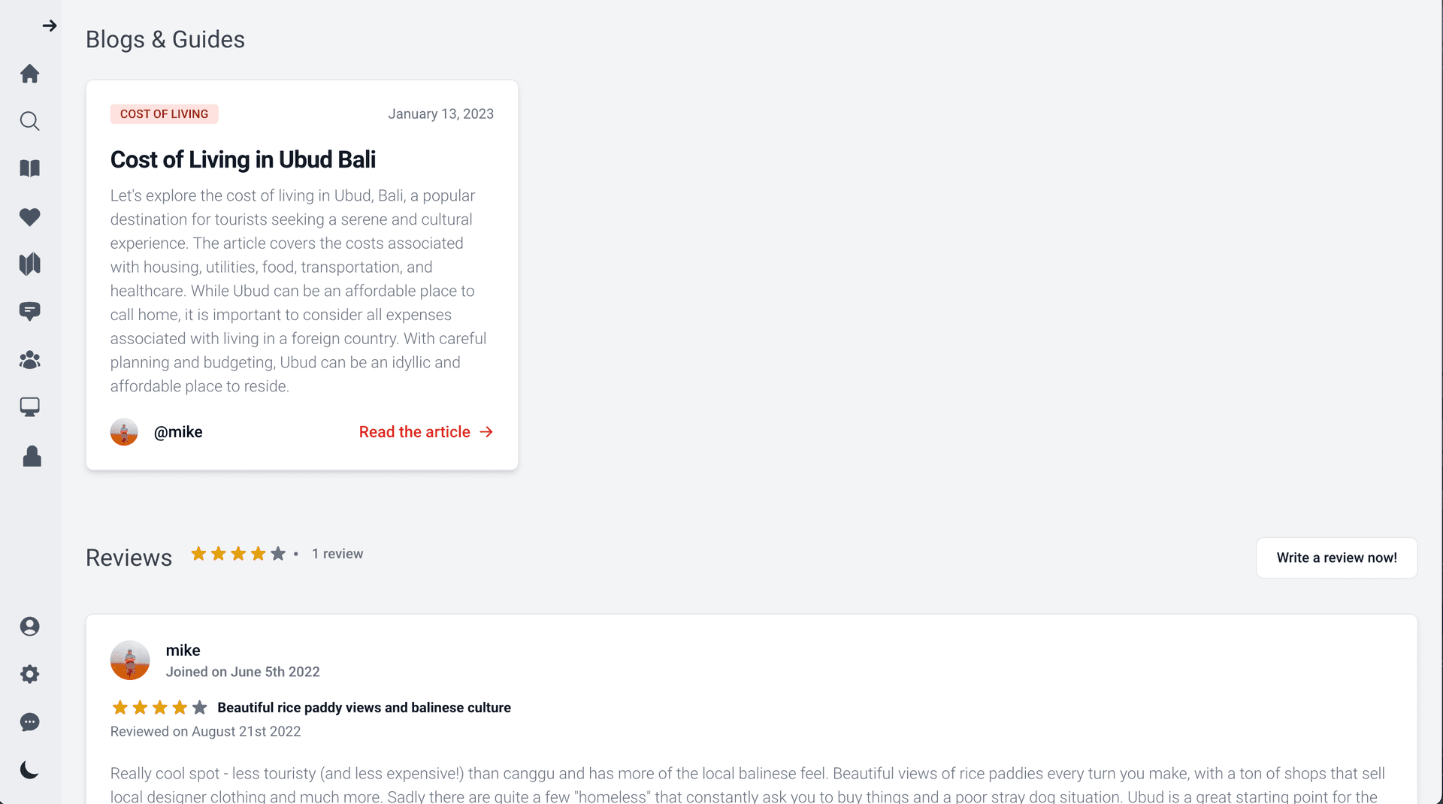Open settings with the gear icon

click(30, 674)
